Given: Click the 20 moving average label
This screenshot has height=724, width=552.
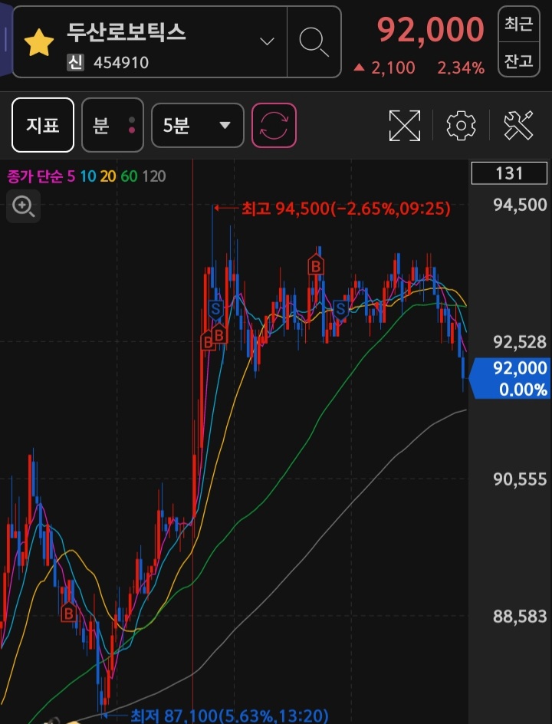Looking at the screenshot, I should click(108, 176).
